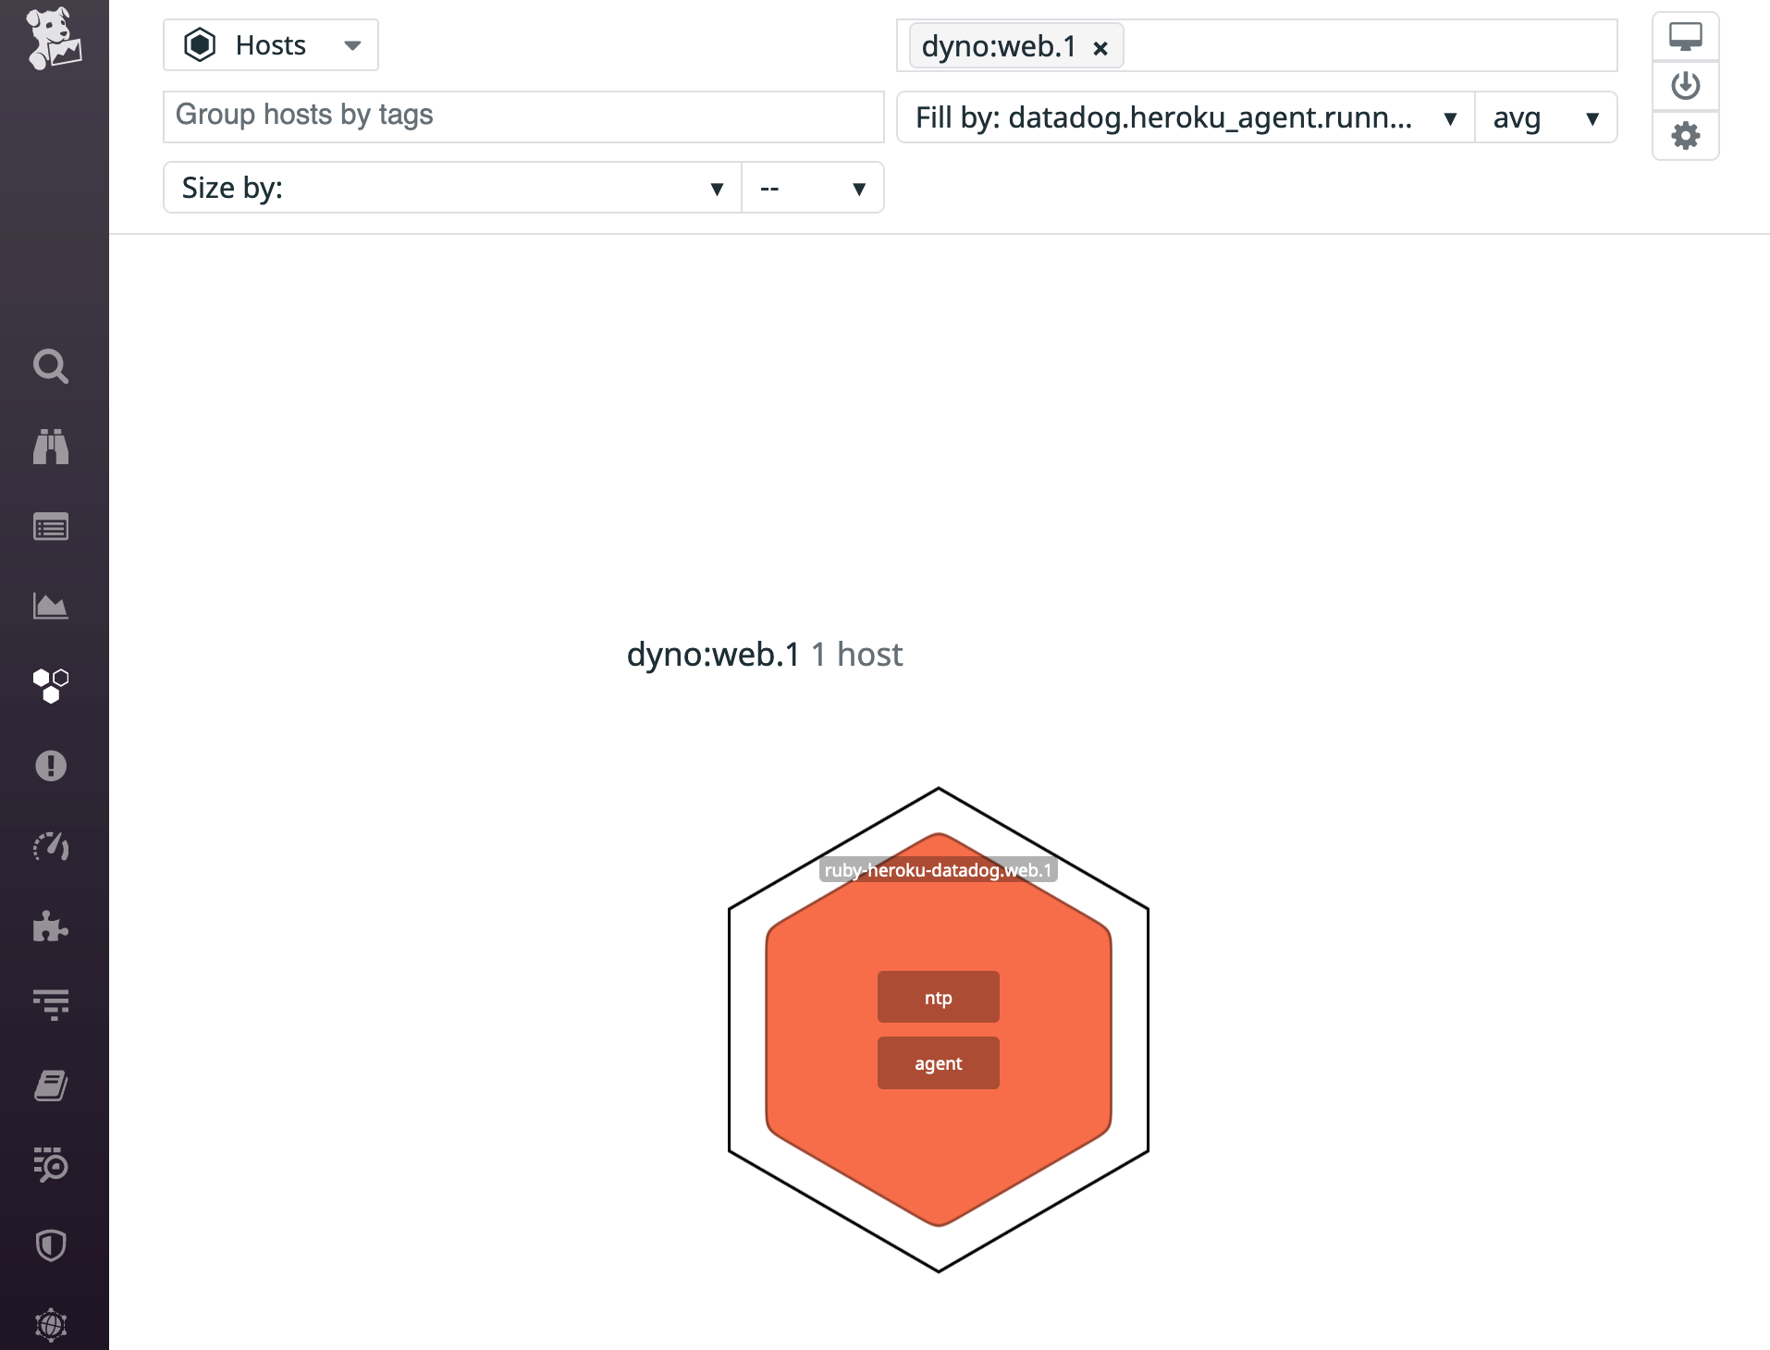The width and height of the screenshot is (1770, 1350).
Task: Remove the dyno:web.1 filter tag
Action: pyautogui.click(x=1100, y=47)
